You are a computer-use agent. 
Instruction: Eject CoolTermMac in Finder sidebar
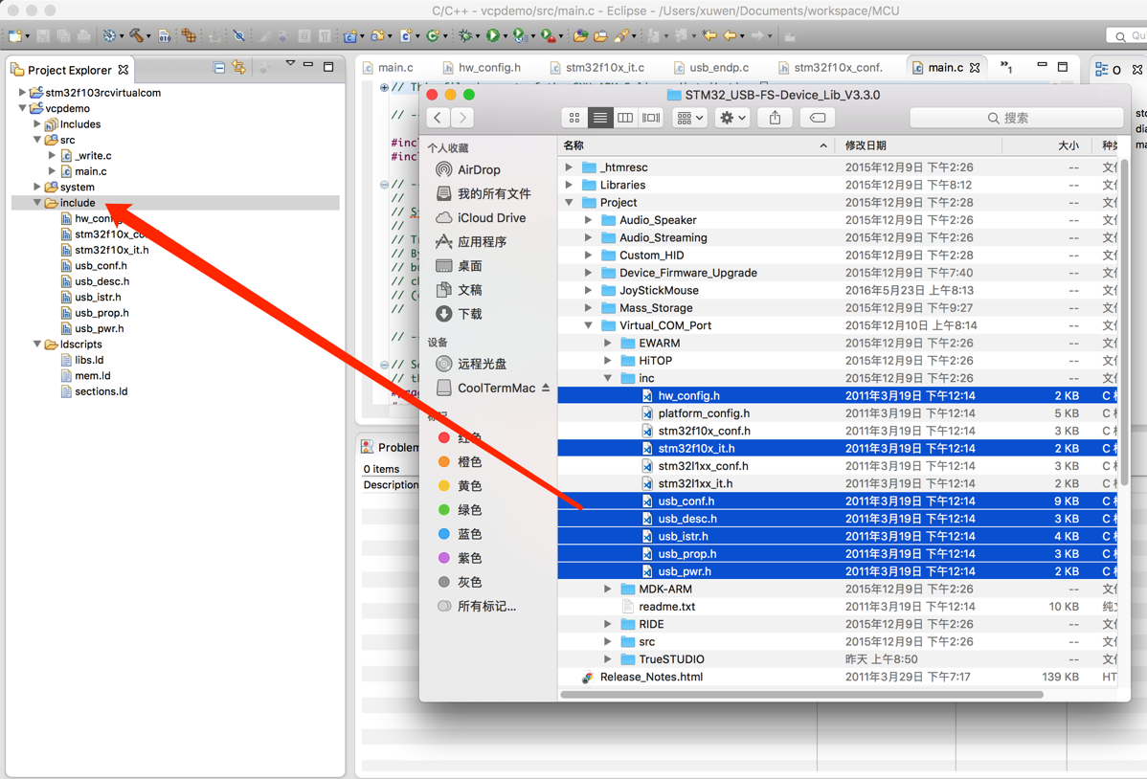tap(546, 388)
